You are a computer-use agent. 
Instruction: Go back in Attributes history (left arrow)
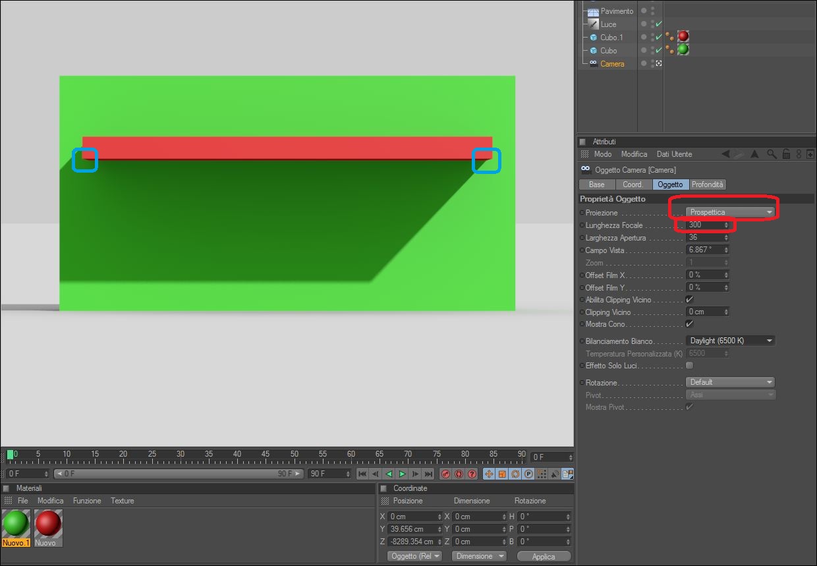pos(725,154)
